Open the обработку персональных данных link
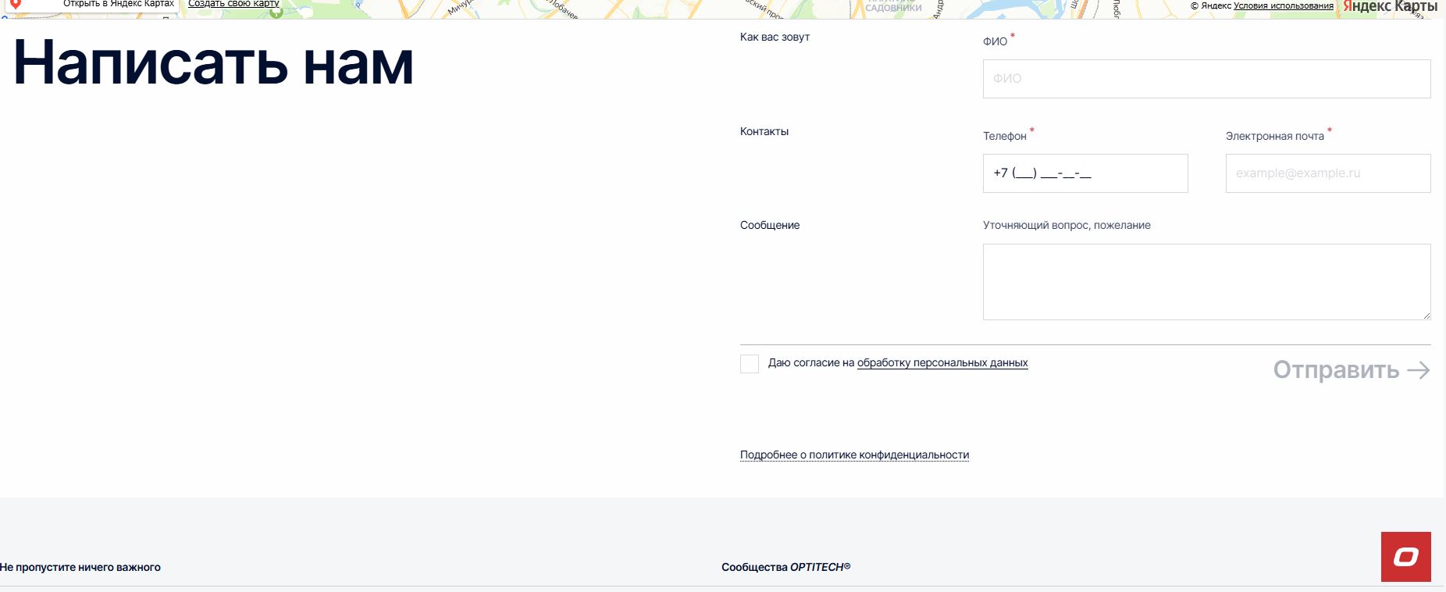 tap(942, 362)
